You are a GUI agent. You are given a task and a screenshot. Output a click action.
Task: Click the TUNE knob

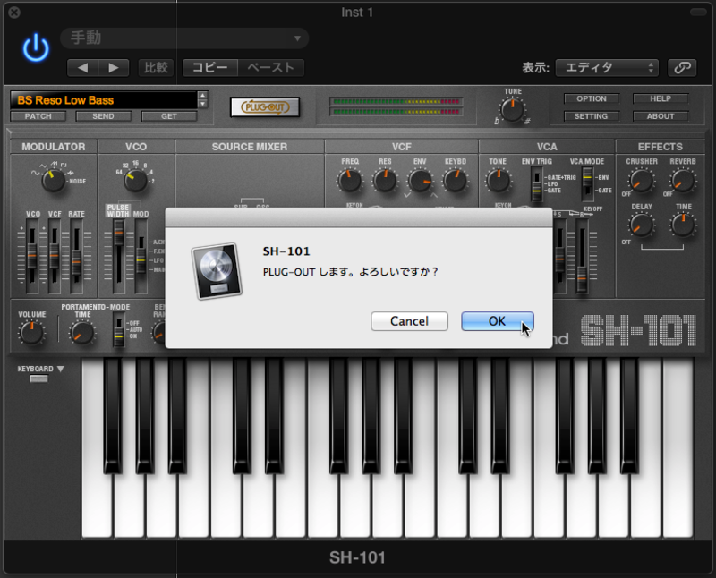(512, 109)
